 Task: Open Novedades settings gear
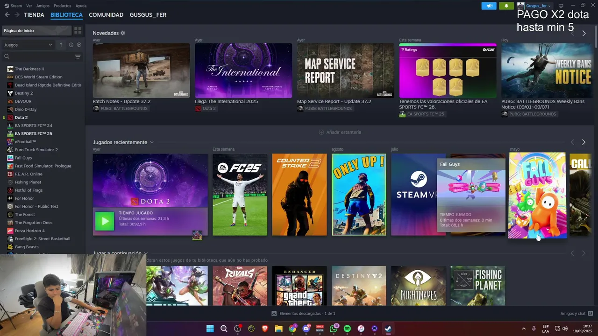(x=123, y=33)
